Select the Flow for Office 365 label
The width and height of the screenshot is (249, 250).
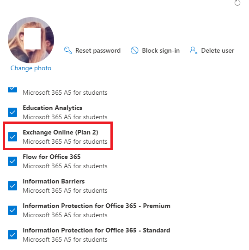(x=52, y=157)
